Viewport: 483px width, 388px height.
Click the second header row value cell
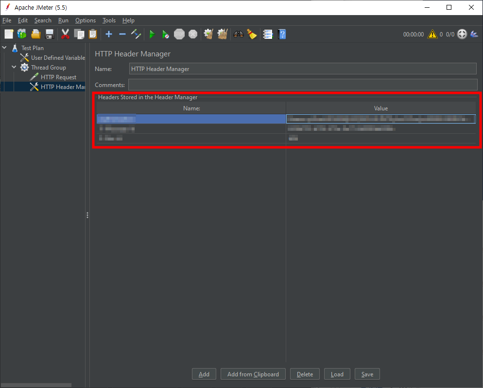click(381, 128)
